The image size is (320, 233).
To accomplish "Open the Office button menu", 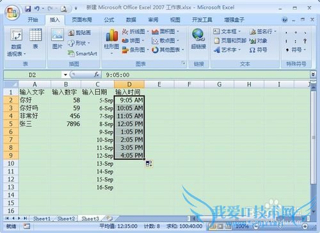I will [x=12, y=13].
